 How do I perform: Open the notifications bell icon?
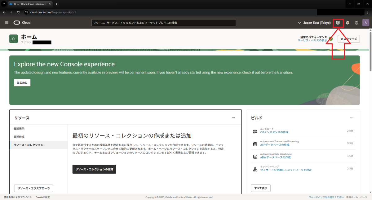[x=347, y=23]
